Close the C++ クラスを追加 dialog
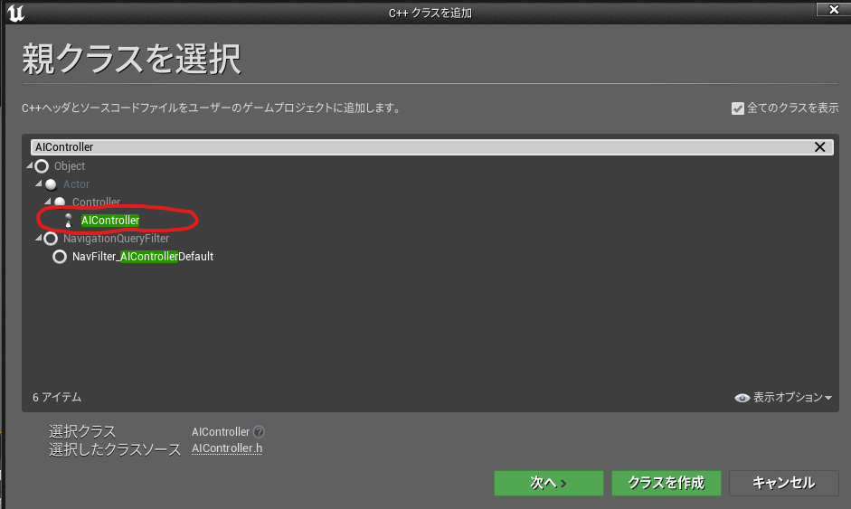 [x=833, y=9]
